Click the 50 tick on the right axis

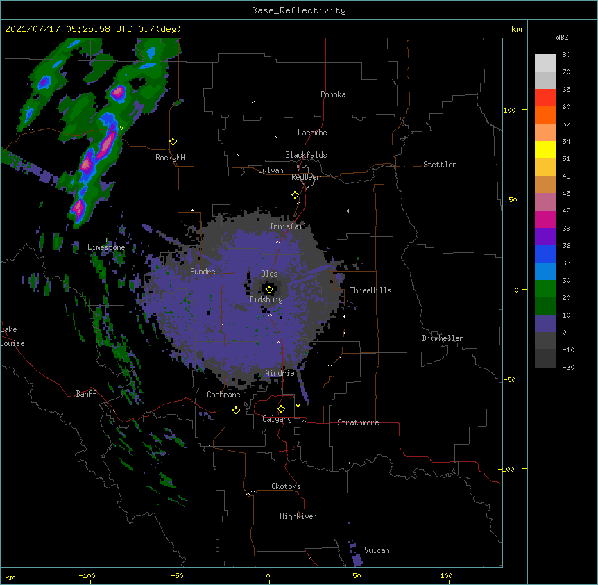[x=513, y=199]
